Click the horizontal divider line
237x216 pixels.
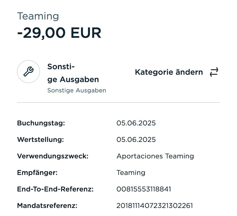coord(118,102)
